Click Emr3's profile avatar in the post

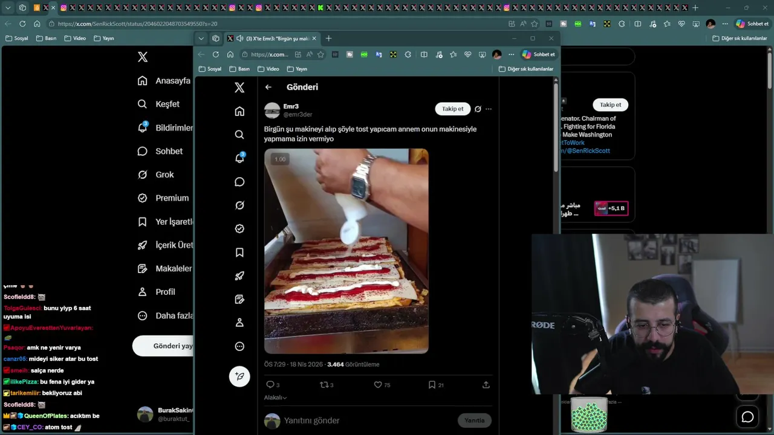[x=272, y=111]
